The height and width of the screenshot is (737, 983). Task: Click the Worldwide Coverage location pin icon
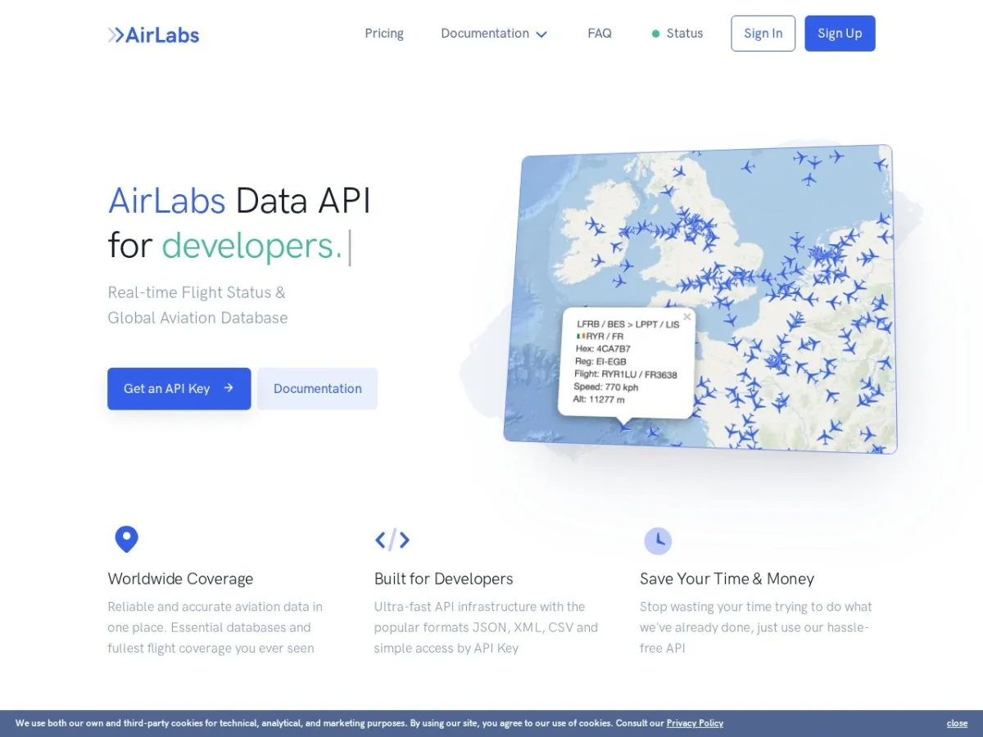(x=126, y=540)
